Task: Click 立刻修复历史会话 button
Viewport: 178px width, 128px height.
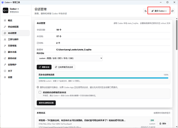Action: pyautogui.click(x=64, y=67)
